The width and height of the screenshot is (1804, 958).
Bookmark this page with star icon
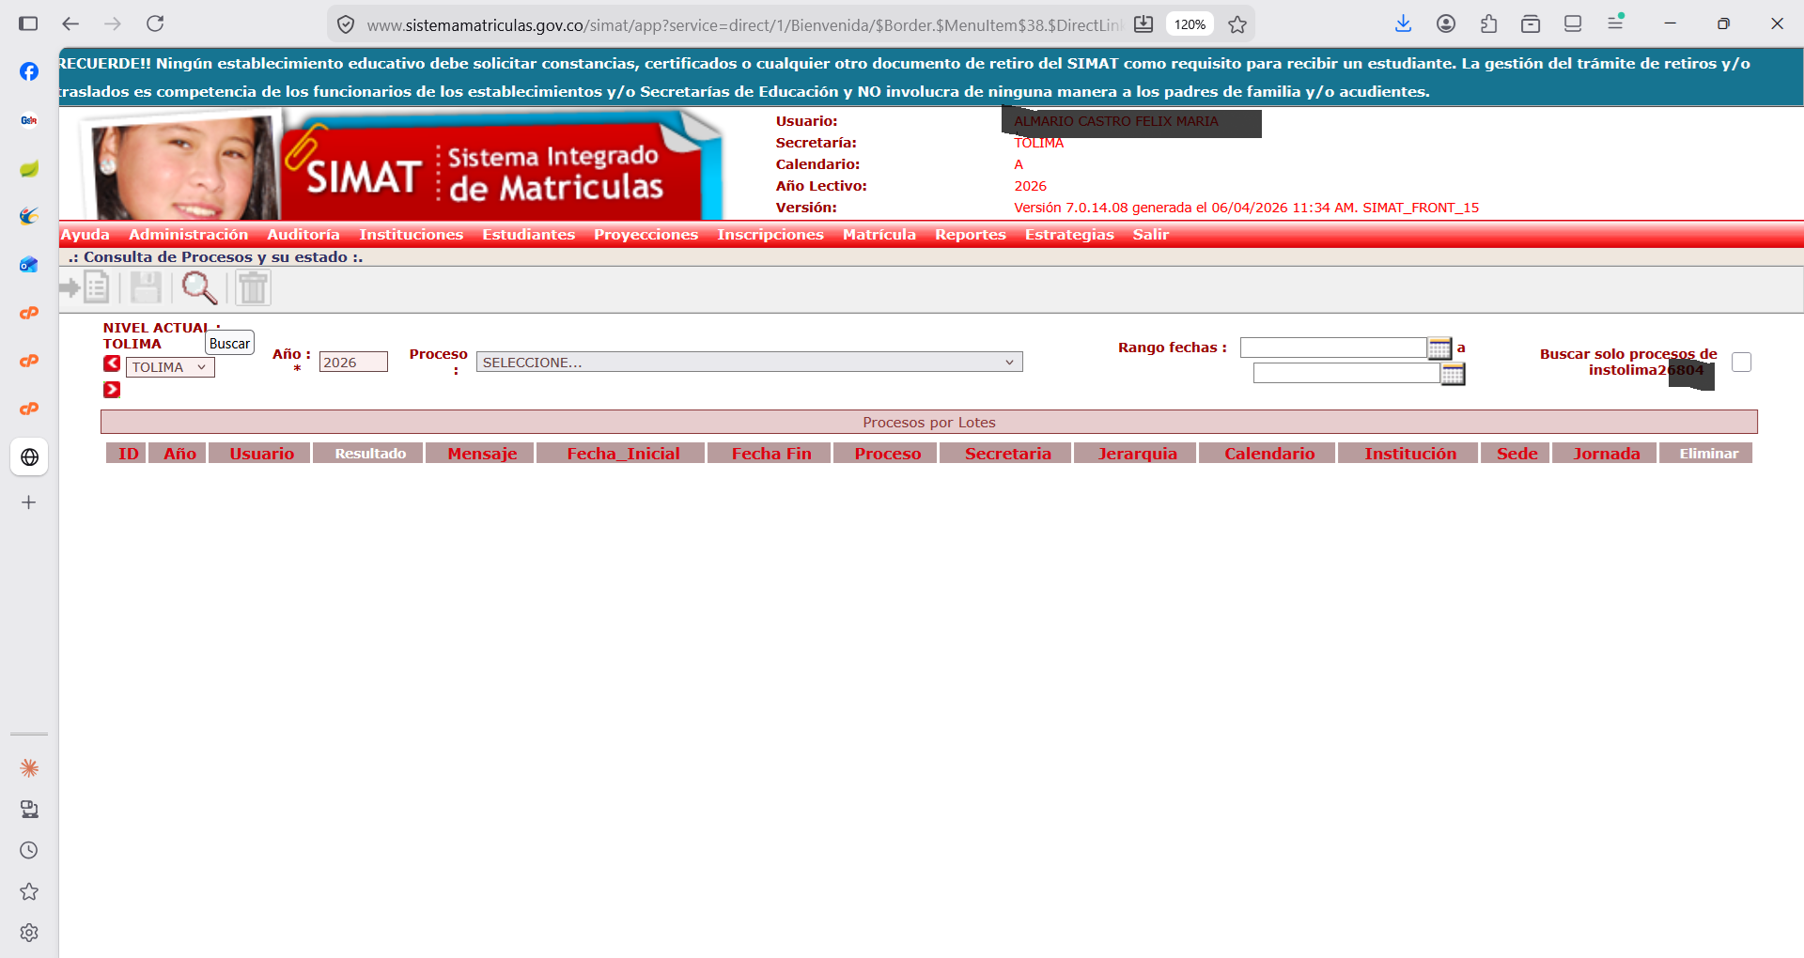(1237, 24)
